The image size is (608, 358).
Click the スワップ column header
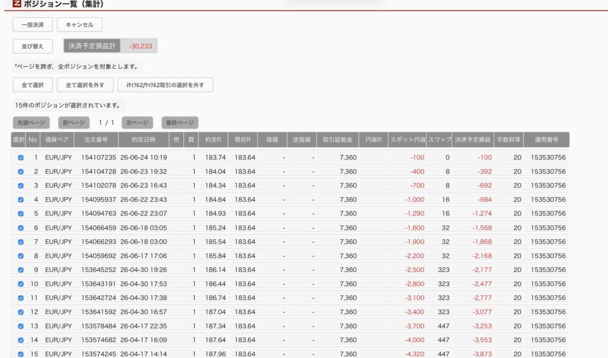pyautogui.click(x=439, y=140)
